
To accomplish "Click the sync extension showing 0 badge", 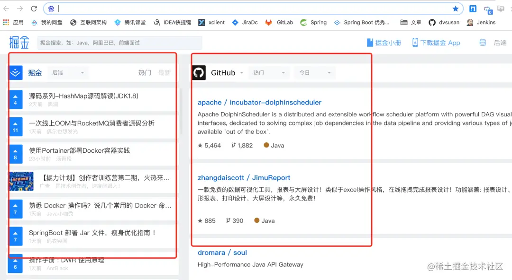I will click(487, 8).
